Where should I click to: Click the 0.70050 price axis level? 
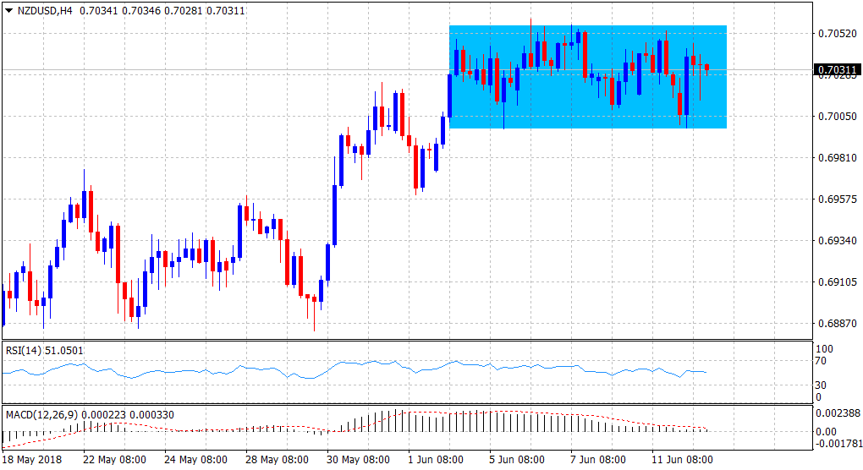tap(836, 116)
